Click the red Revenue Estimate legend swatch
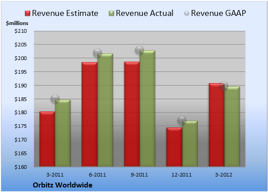Image resolution: width=268 pixels, height=192 pixels. 27,14
